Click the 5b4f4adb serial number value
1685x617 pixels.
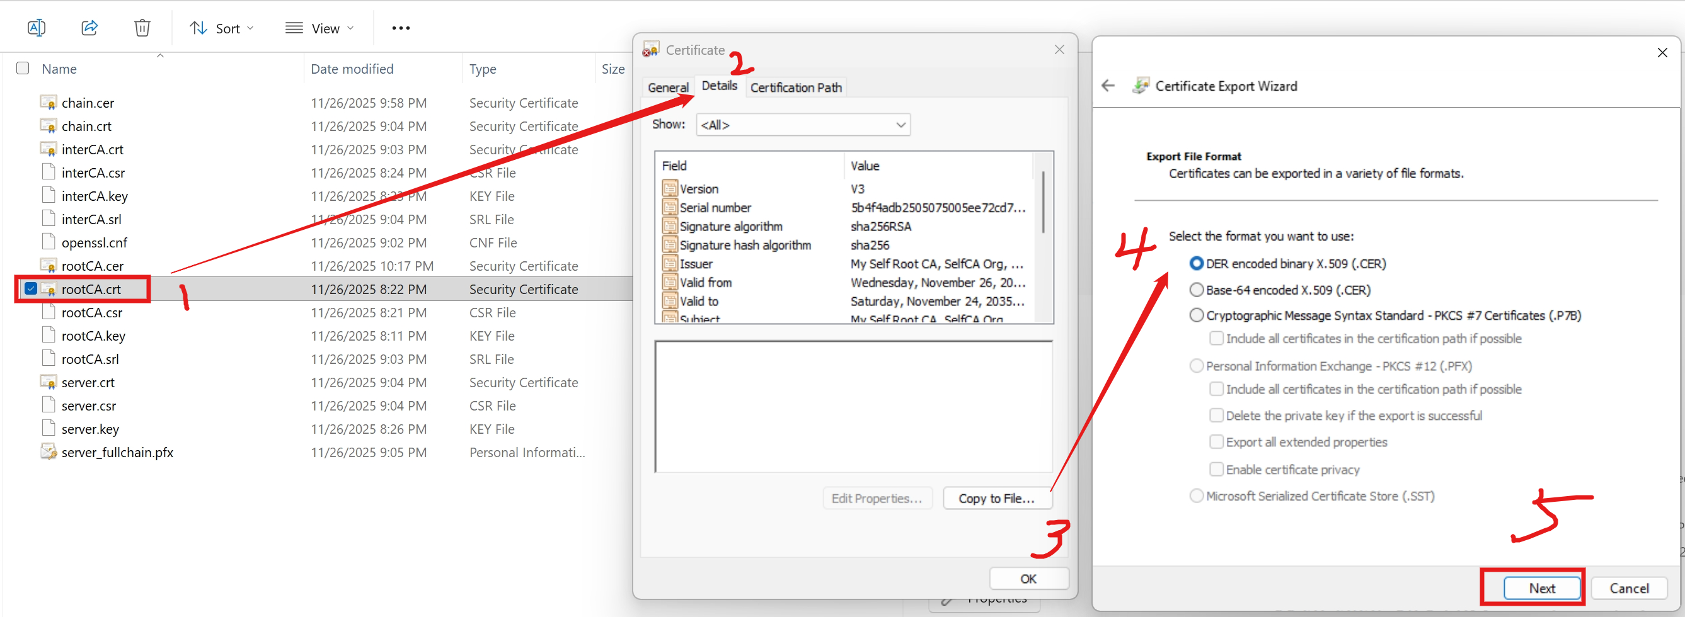(x=938, y=208)
